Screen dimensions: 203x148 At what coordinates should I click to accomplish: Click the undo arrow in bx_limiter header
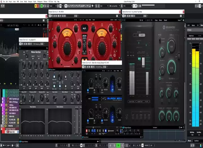point(140,20)
